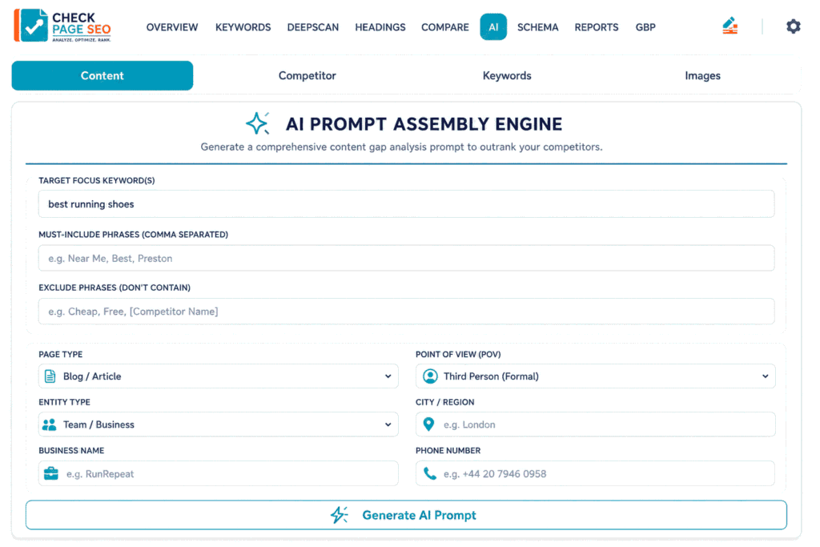Focus the Target Focus Keyword(s) field
Viewport: 820px width, 547px height.
(x=406, y=204)
